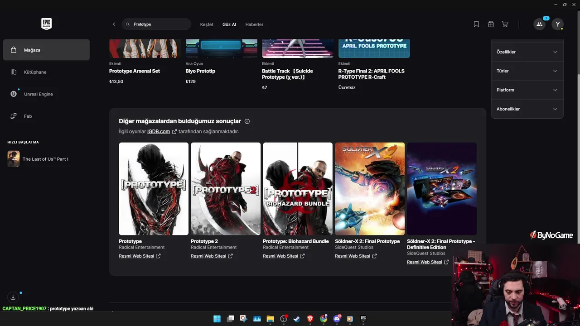The image size is (580, 326).
Task: Open the blue chart app taskbar icon
Action: click(x=257, y=319)
